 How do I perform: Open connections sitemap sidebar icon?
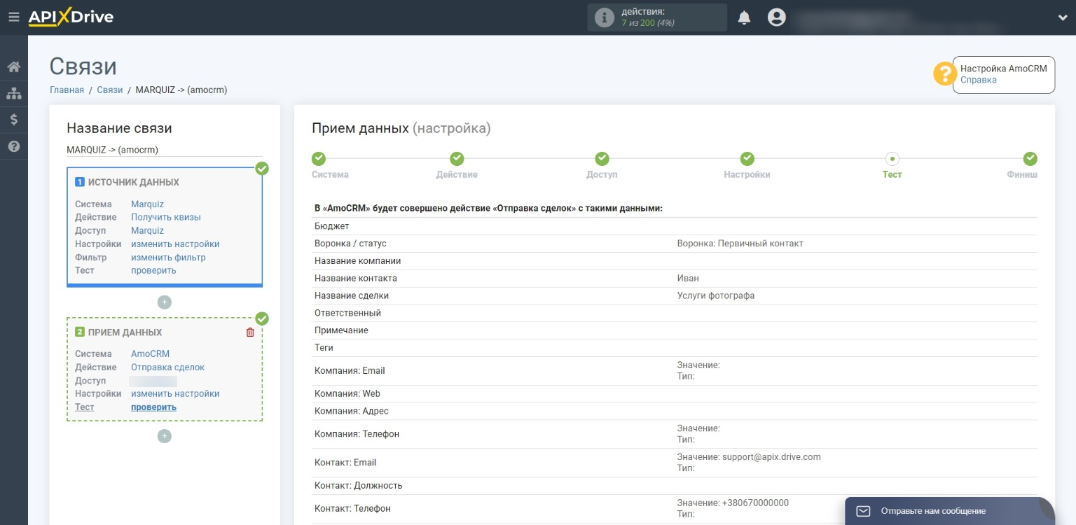13,93
